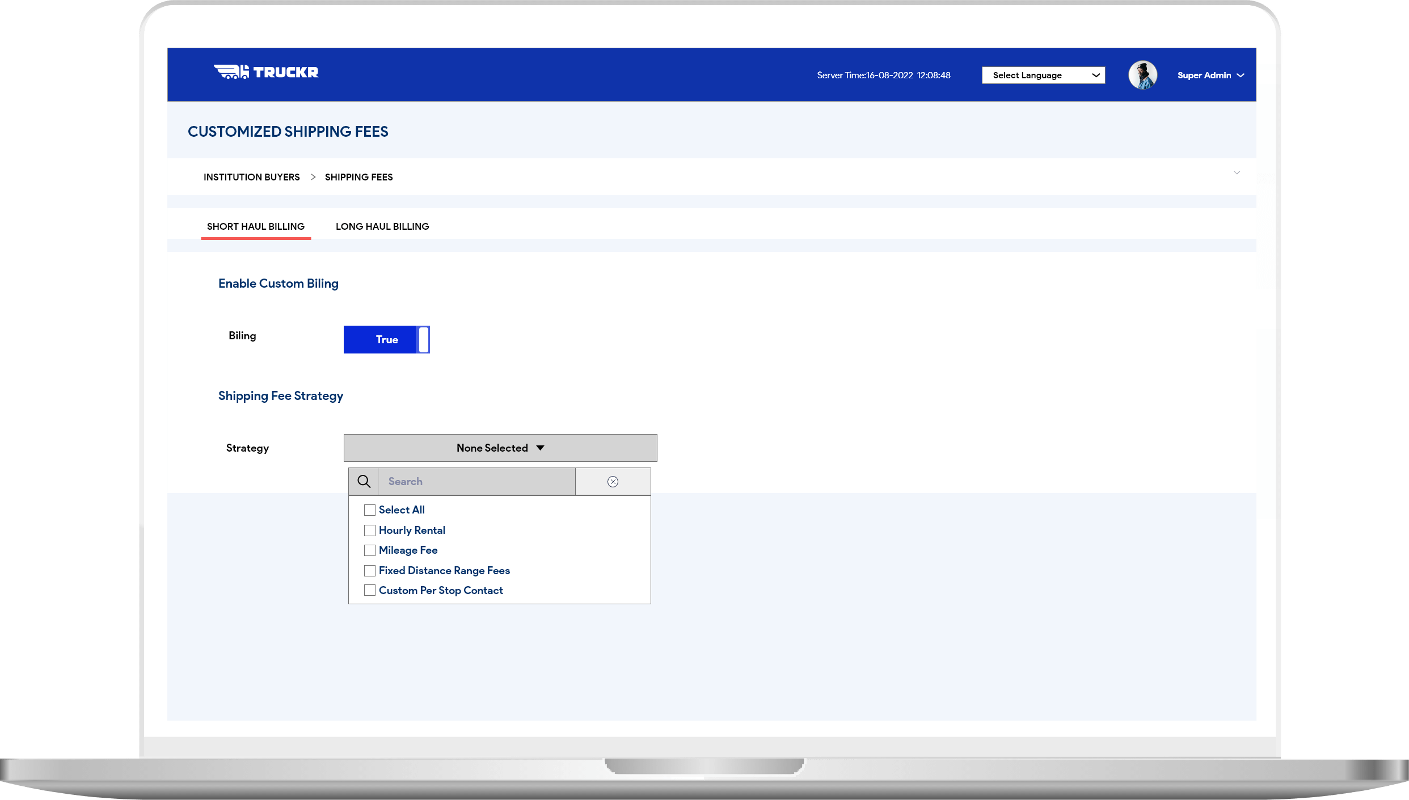Toggle the Biling True switch
1409x800 pixels.
[x=387, y=339]
